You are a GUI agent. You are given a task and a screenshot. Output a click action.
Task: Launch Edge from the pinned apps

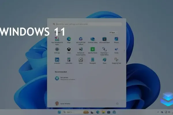tap(69, 40)
